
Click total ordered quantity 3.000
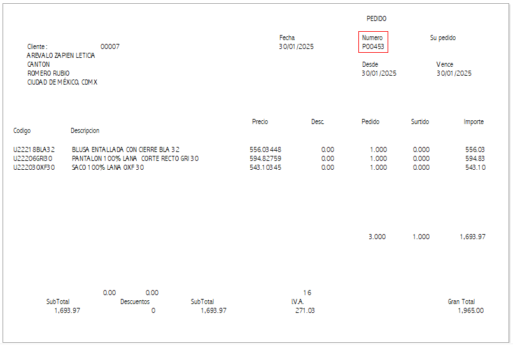coord(377,237)
